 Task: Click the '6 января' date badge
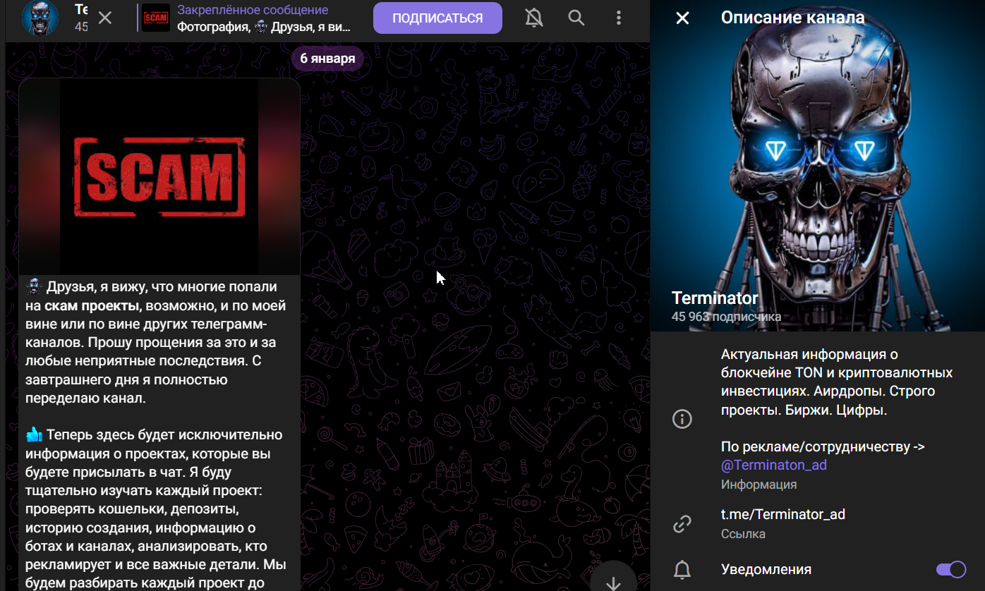[327, 59]
